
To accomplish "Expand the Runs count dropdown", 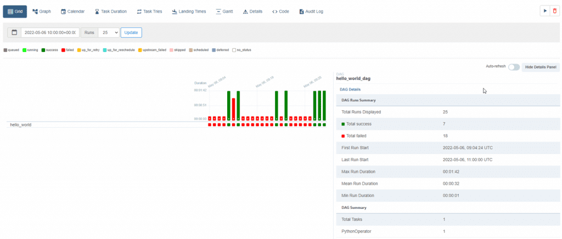I will coord(109,33).
